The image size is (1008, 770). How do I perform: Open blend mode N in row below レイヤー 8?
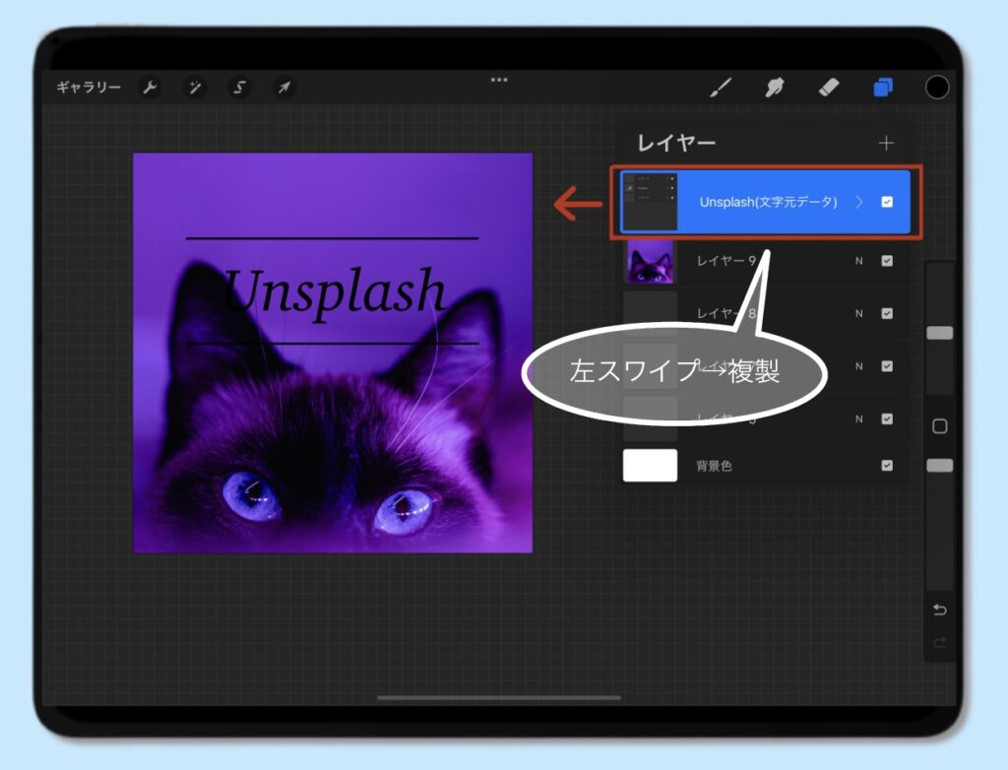pos(858,366)
